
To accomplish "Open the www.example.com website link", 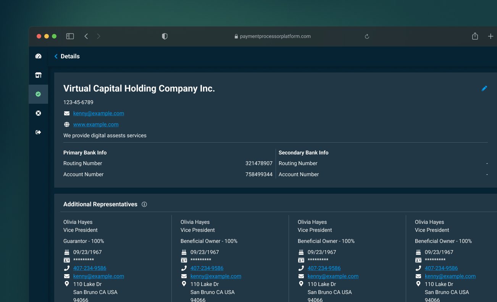I will click(96, 124).
